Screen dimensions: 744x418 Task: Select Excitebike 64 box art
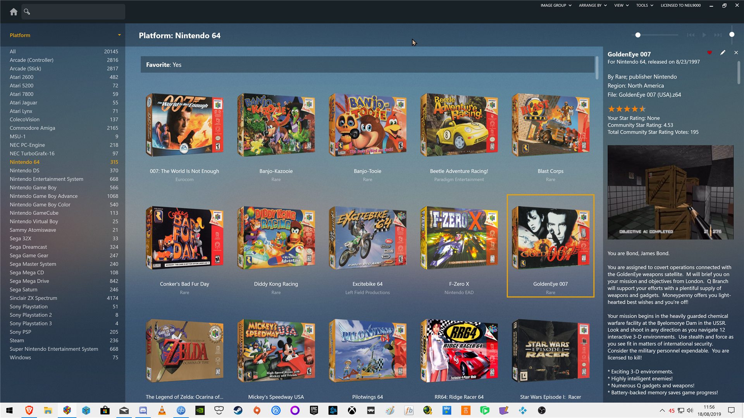[x=367, y=238]
